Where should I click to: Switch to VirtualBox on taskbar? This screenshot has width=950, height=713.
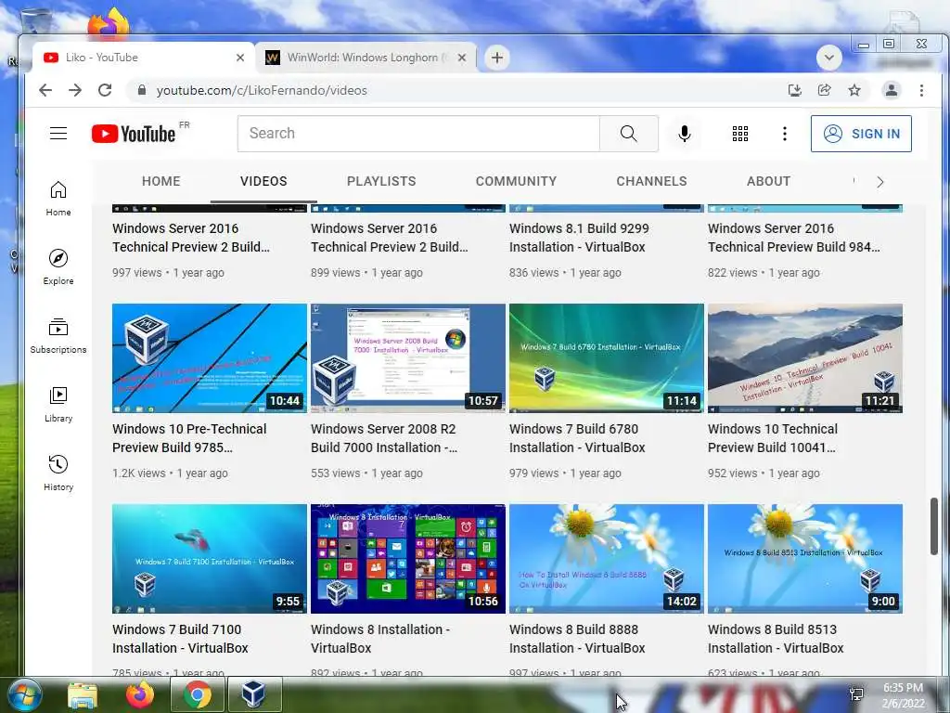coord(254,694)
